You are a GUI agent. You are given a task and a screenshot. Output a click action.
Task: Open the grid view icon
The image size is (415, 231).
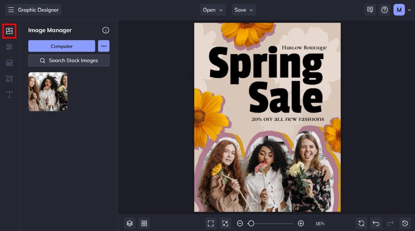(144, 224)
